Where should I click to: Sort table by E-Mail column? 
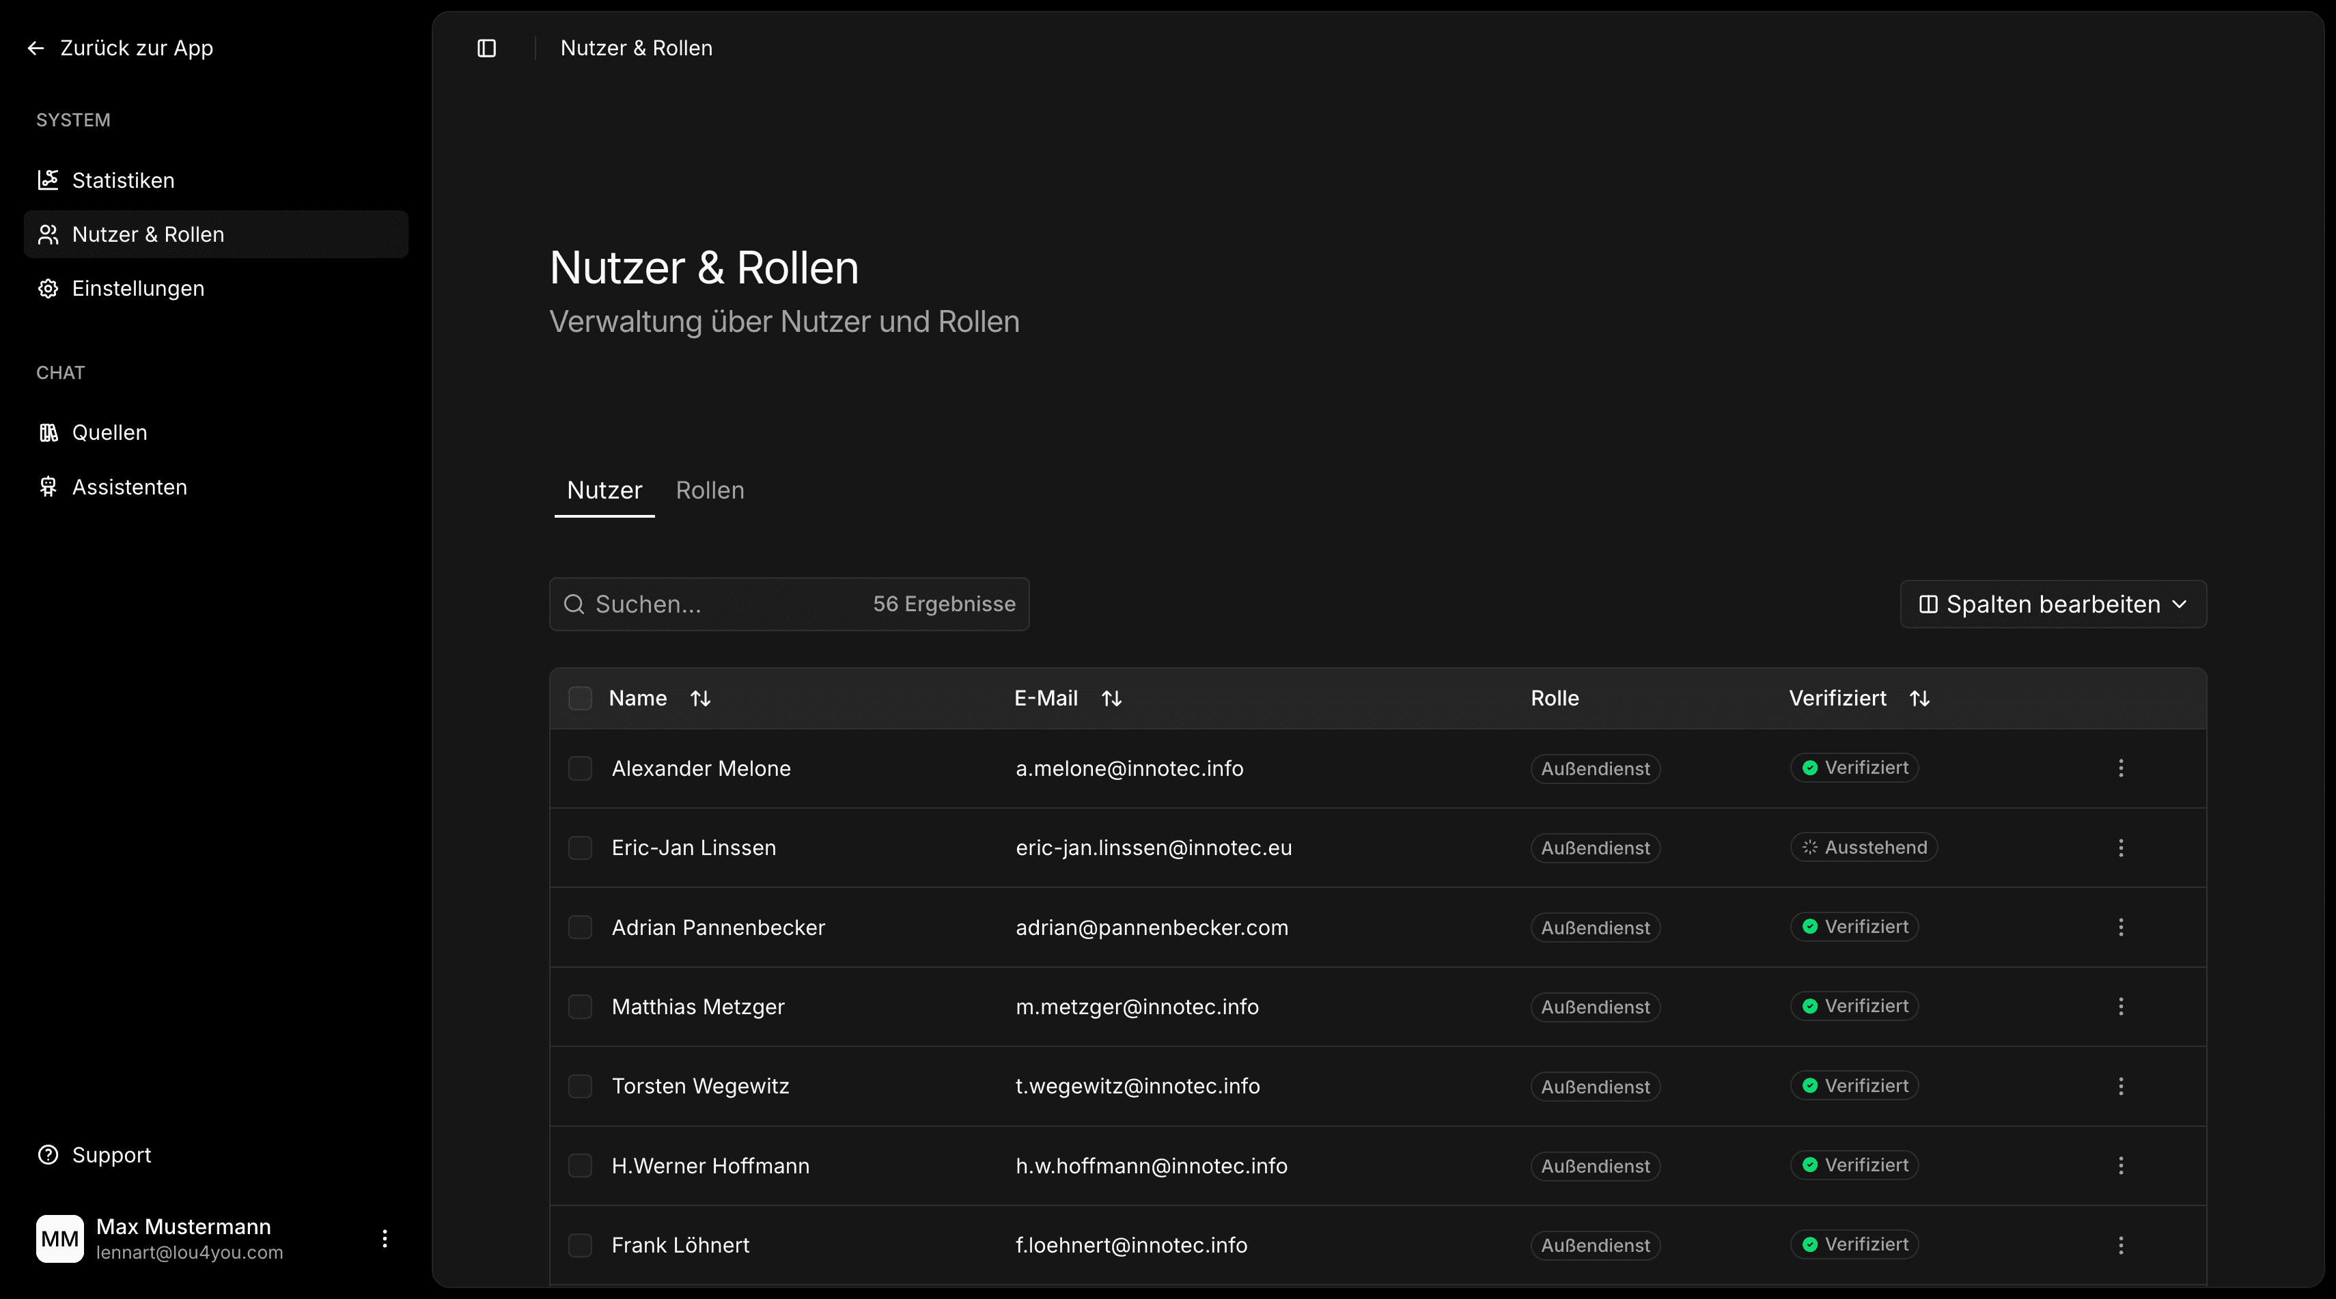click(x=1112, y=699)
